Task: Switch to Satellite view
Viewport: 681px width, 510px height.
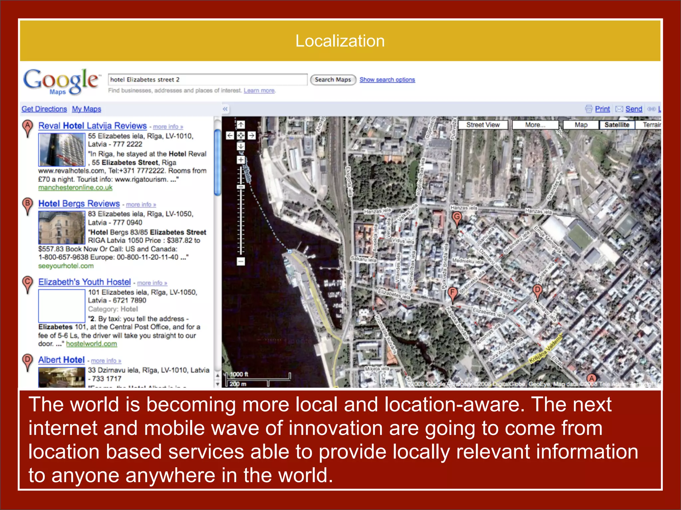Action: tap(617, 125)
